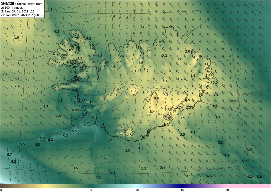Click the map value '5.7'
This screenshot has width=271, height=192.
tap(82, 117)
